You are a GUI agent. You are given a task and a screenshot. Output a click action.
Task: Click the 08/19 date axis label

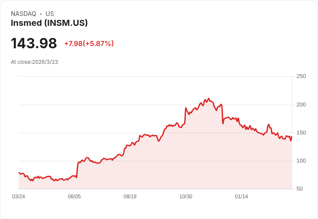tap(130, 196)
